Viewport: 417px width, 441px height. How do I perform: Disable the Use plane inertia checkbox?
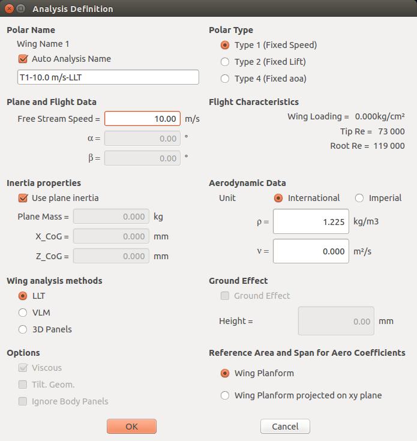23,198
